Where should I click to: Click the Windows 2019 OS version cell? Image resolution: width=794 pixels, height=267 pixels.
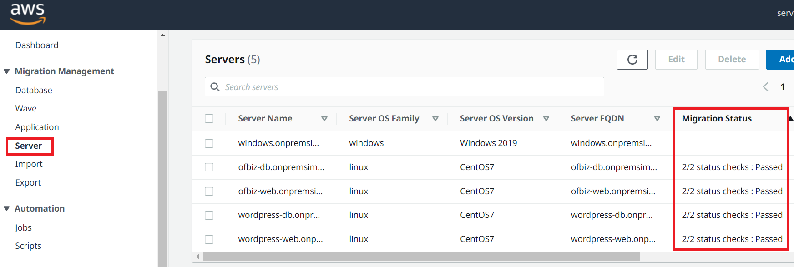tap(489, 143)
